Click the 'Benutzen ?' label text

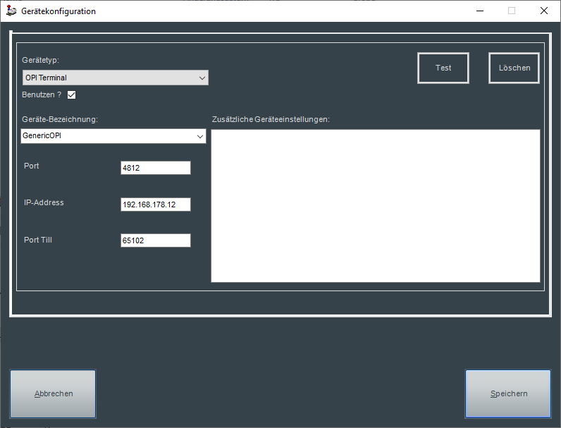pyautogui.click(x=42, y=94)
